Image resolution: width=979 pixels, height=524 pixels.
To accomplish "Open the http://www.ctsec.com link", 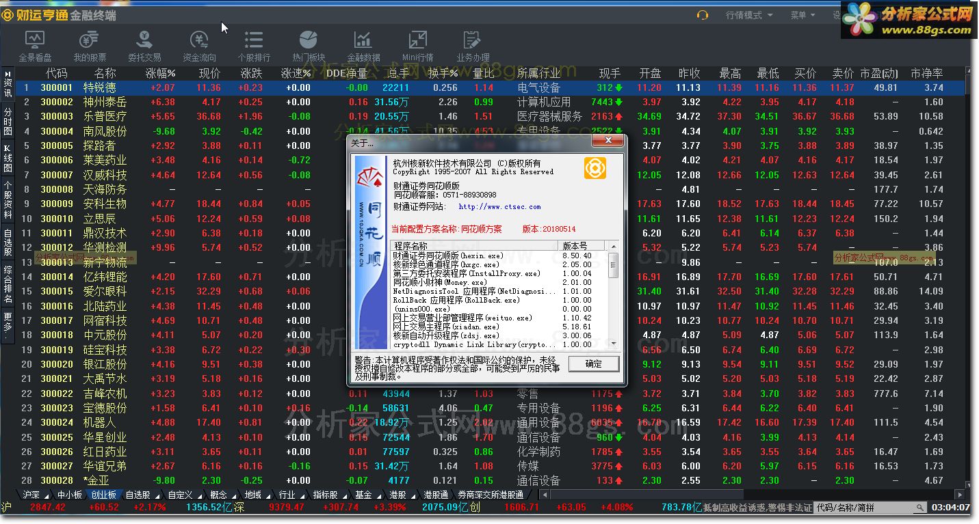I will (499, 207).
